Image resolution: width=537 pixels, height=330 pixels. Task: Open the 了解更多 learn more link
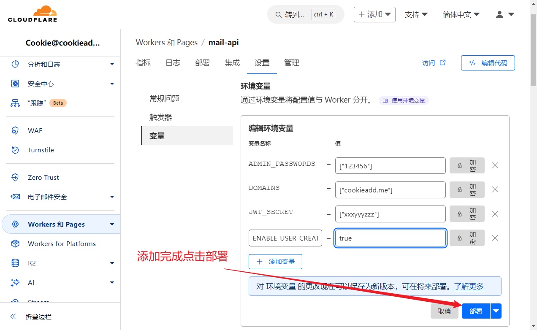pyautogui.click(x=469, y=287)
